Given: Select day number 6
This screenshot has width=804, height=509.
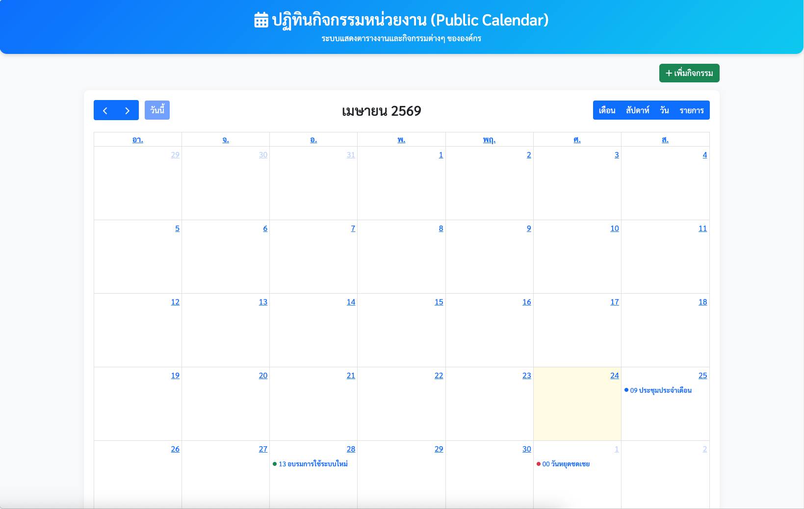Looking at the screenshot, I should point(265,229).
